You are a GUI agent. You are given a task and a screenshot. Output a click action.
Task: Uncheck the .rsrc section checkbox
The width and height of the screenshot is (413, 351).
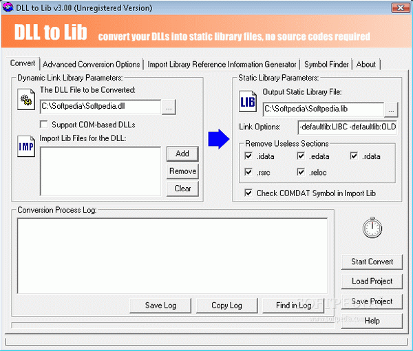pos(248,172)
